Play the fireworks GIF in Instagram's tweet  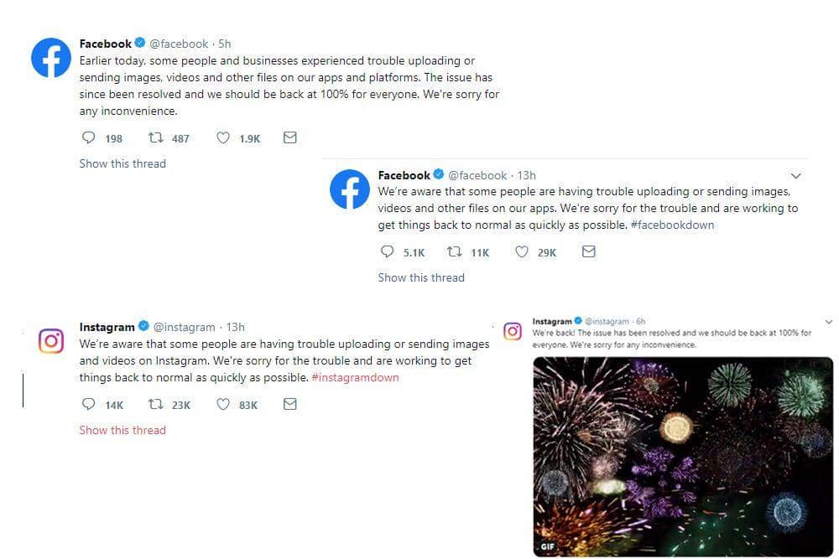coord(683,457)
